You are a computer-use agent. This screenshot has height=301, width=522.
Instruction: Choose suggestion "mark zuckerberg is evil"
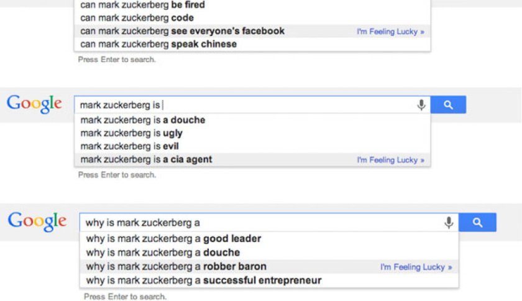[x=129, y=146]
